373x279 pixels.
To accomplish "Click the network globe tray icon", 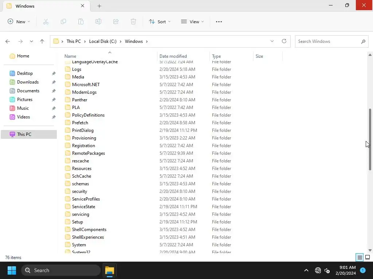I will click(318, 270).
